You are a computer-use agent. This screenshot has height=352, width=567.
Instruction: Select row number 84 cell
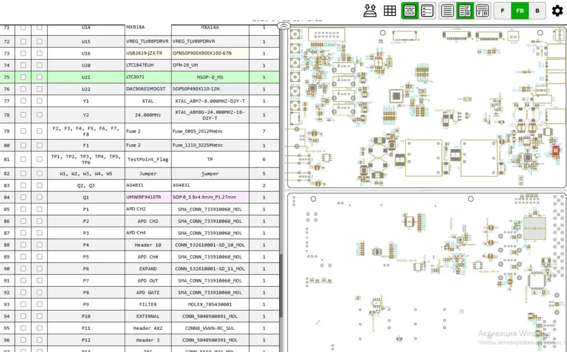[x=7, y=197]
